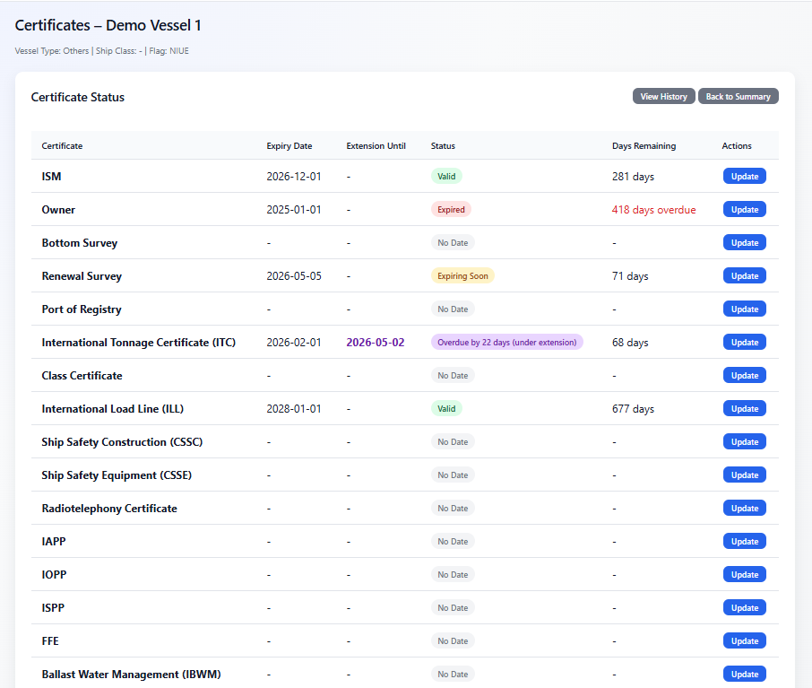Update the Port of Registry entry
The height and width of the screenshot is (688, 812).
[x=744, y=309]
